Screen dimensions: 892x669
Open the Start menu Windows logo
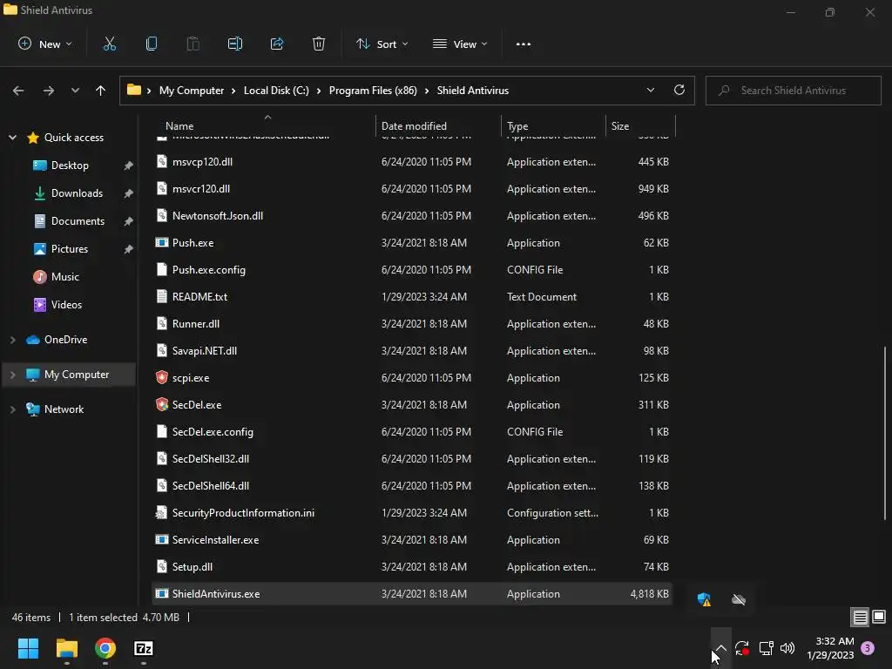point(28,648)
